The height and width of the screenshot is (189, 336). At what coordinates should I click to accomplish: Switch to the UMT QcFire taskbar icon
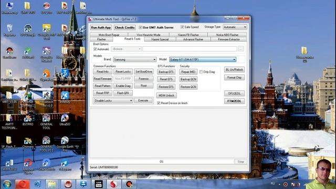tap(113, 184)
